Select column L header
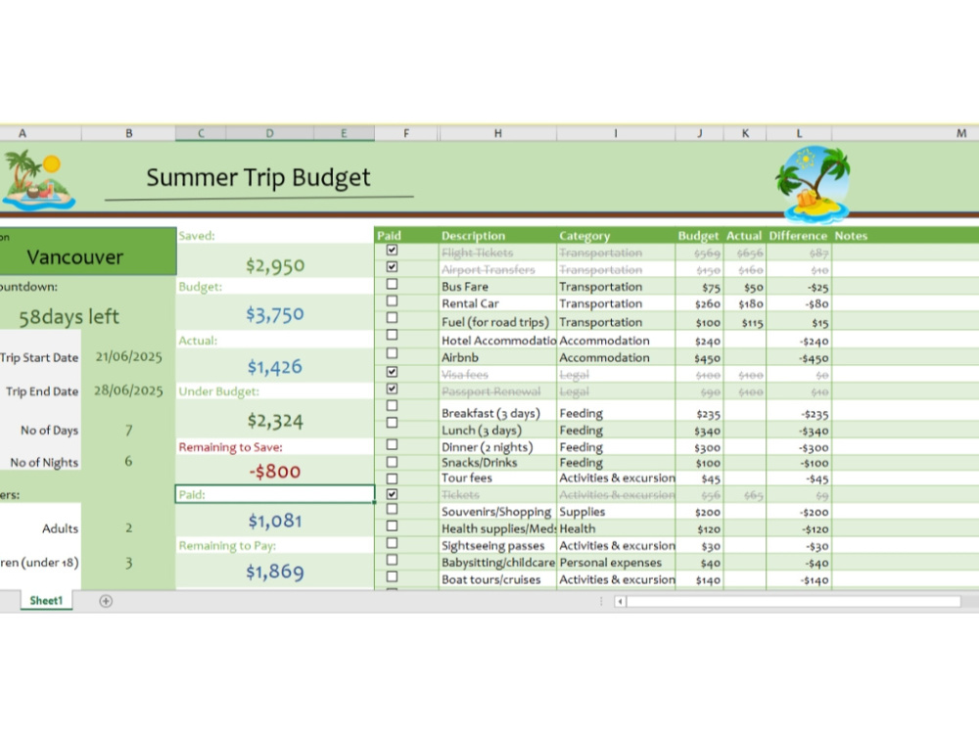Screen dimensions: 979x734 coord(799,133)
